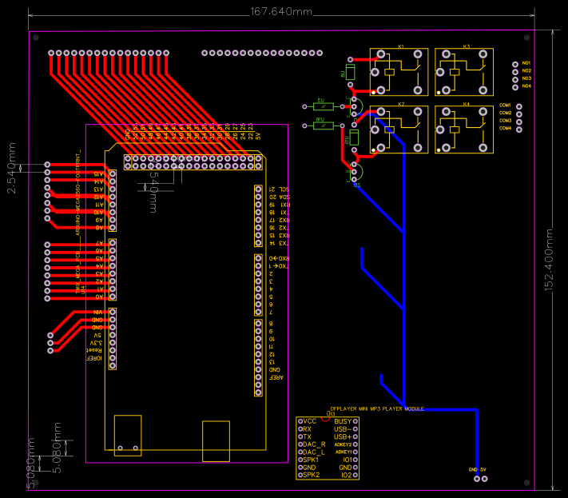Click the GND power pad with blue trace
Image resolution: width=568 pixels, height=498 pixels.
click(477, 479)
